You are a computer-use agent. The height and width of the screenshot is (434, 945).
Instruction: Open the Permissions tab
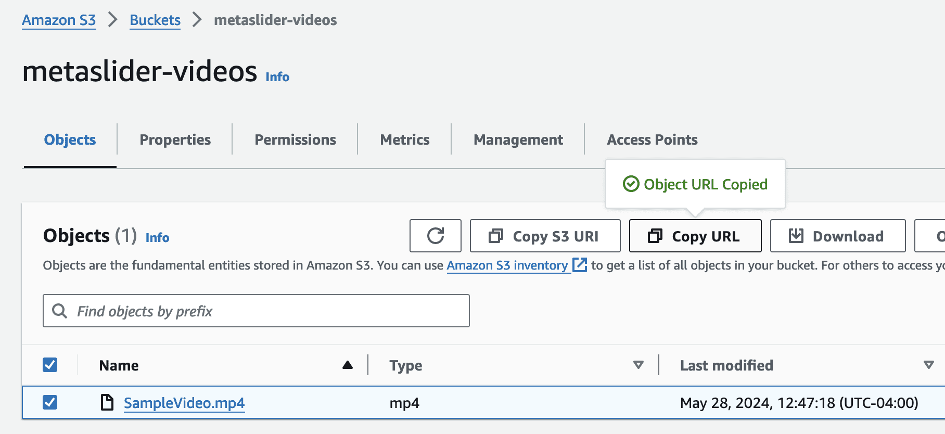(295, 139)
